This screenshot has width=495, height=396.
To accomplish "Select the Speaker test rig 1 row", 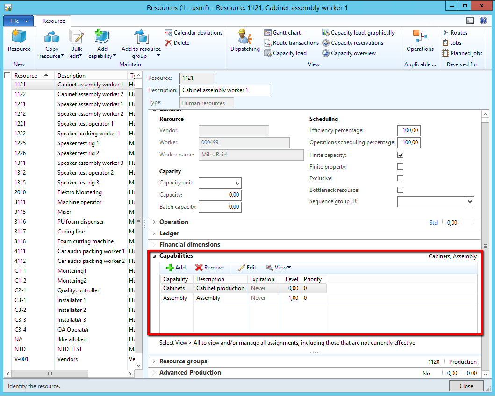I will click(x=78, y=143).
